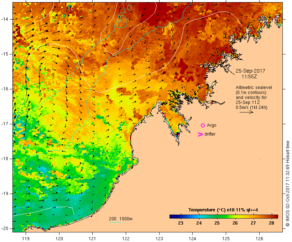Click the longitude axis label '125'
The image size is (292, 242).
tap(226, 238)
